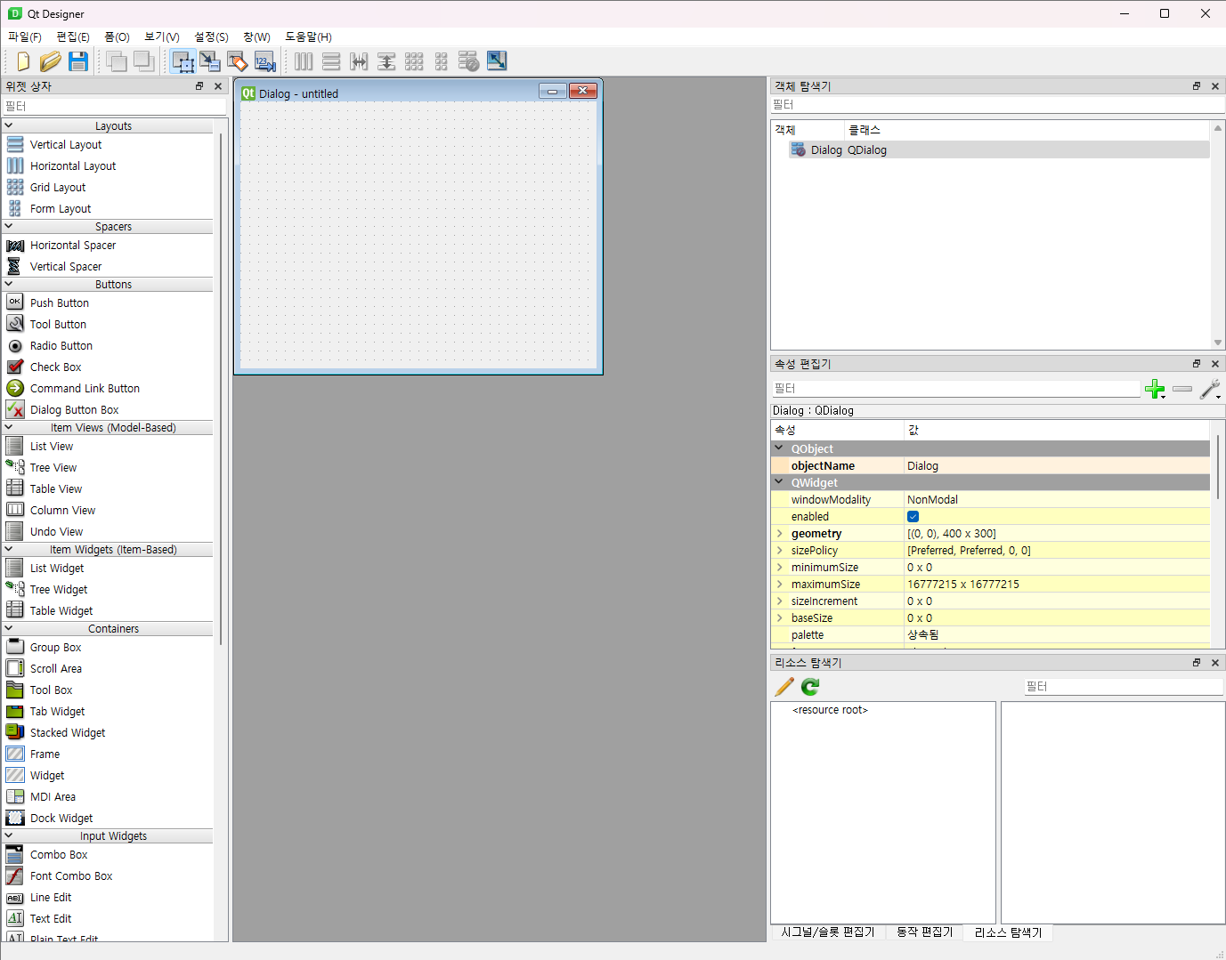Image resolution: width=1226 pixels, height=960 pixels.
Task: Open the 편집(E) menu
Action: 73,36
